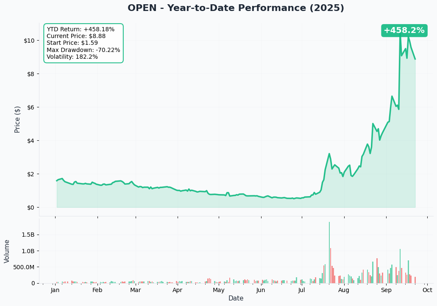Image resolution: width=437 pixels, height=306 pixels.
Task: Click the Aug date label
Action: pyautogui.click(x=344, y=290)
